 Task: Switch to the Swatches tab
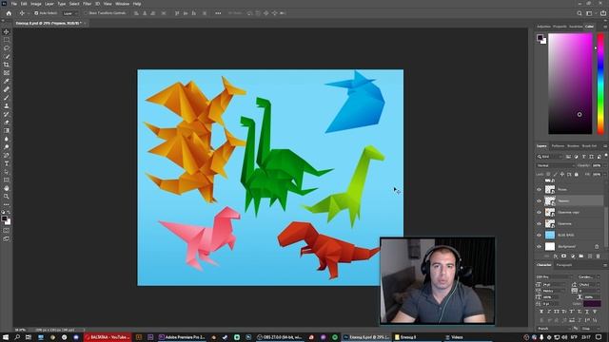[x=576, y=27]
